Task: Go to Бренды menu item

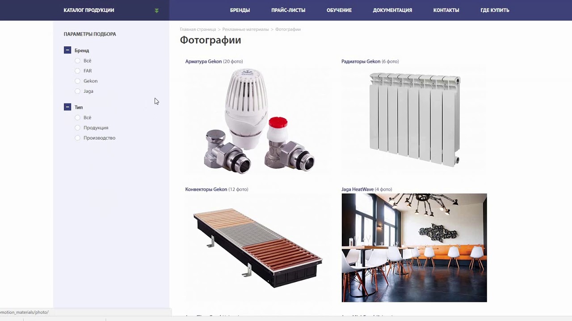Action: (240, 10)
